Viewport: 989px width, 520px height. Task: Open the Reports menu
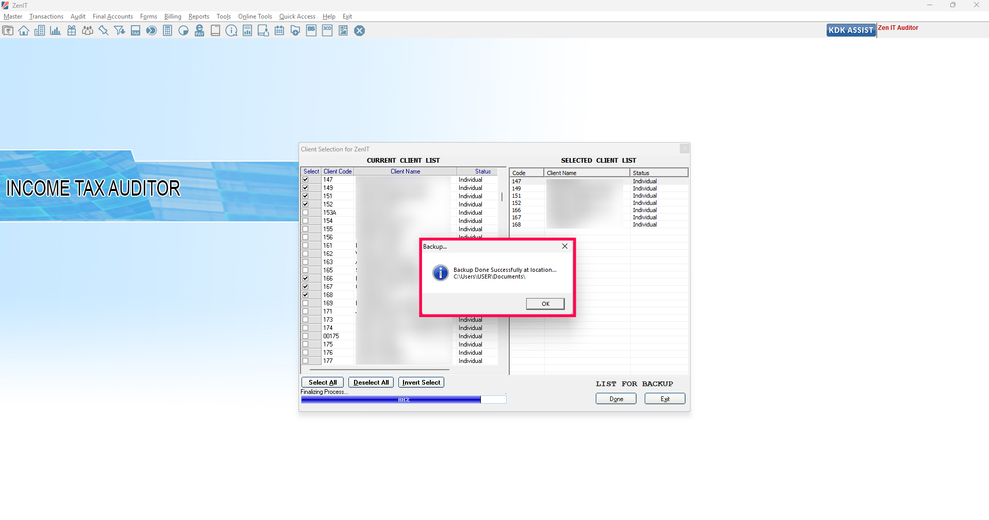(198, 16)
